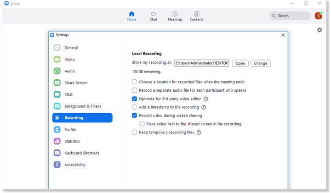
Task: Click the settings gear icon
Action: pyautogui.click(x=320, y=30)
